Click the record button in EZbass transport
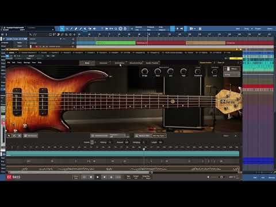276x207 pixels. (x=104, y=177)
